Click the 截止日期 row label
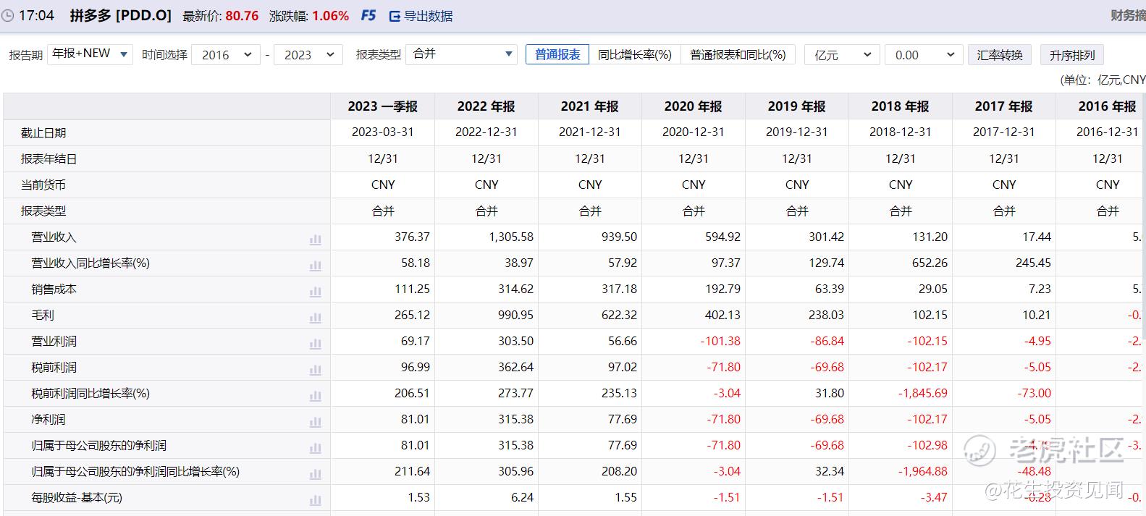 [43, 133]
